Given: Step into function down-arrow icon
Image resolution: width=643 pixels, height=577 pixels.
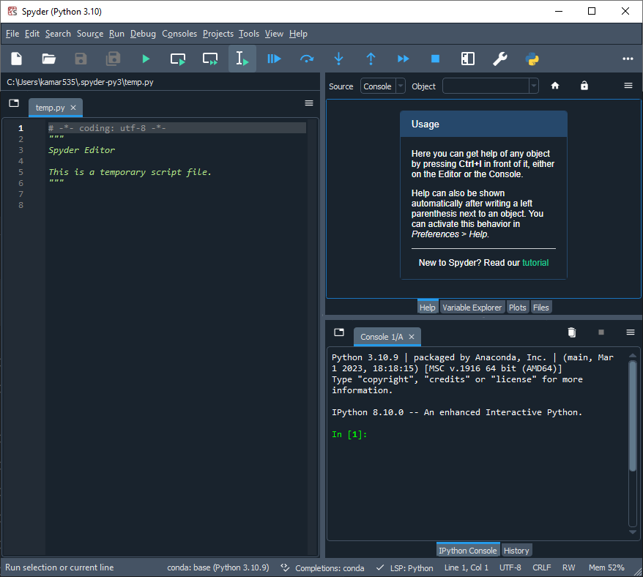Looking at the screenshot, I should point(339,59).
